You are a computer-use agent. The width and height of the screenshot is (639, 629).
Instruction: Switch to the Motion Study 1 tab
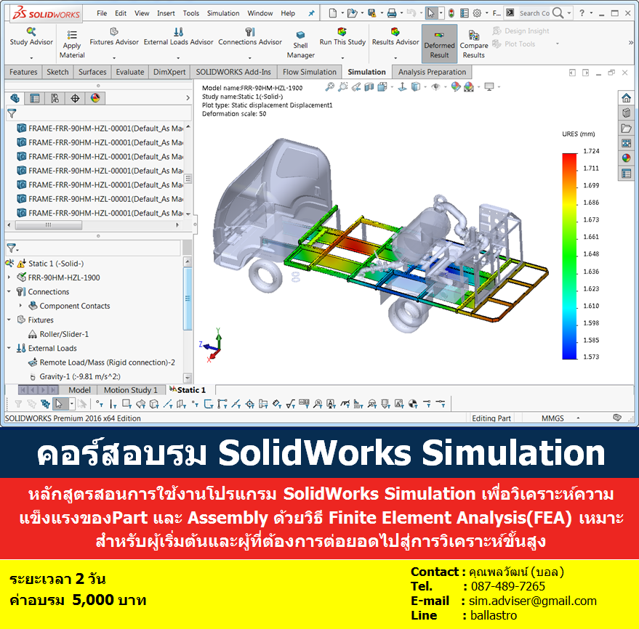pos(130,390)
